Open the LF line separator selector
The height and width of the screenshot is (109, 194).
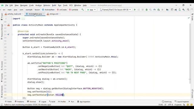point(166,105)
